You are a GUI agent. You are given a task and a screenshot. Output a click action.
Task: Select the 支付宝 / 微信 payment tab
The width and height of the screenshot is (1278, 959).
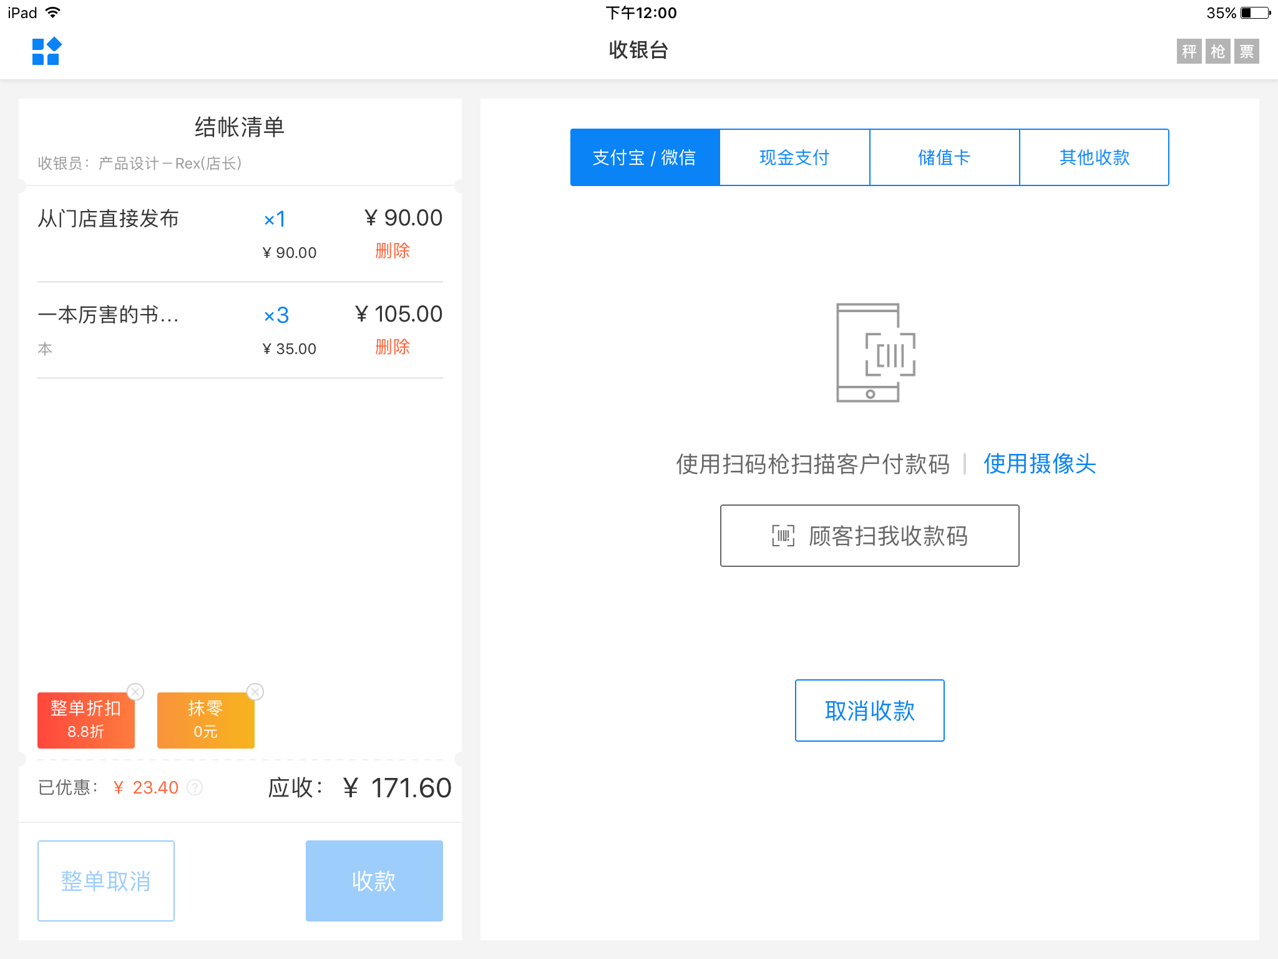[645, 157]
